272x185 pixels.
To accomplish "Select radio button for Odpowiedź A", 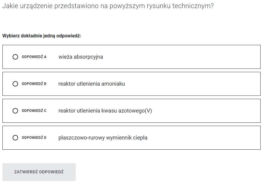I will coord(15,57).
